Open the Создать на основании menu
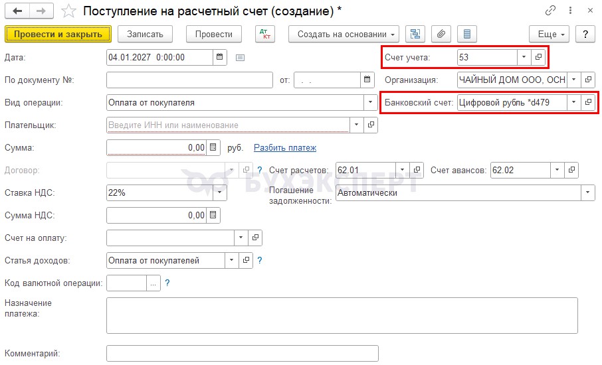This screenshot has height=365, width=602. tap(344, 34)
